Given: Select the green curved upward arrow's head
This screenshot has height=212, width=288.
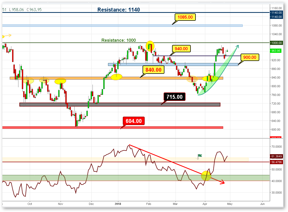Looking at the screenshot, I should point(237,46).
